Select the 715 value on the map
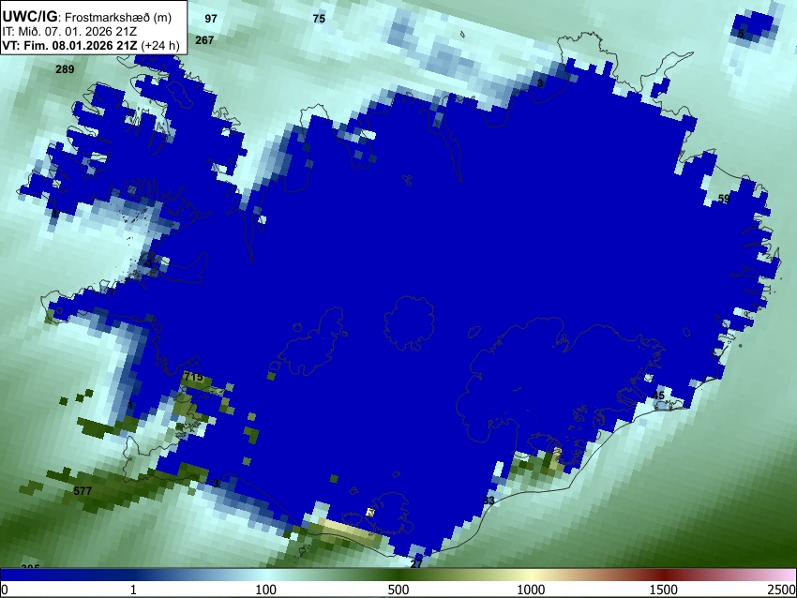 coord(193,377)
